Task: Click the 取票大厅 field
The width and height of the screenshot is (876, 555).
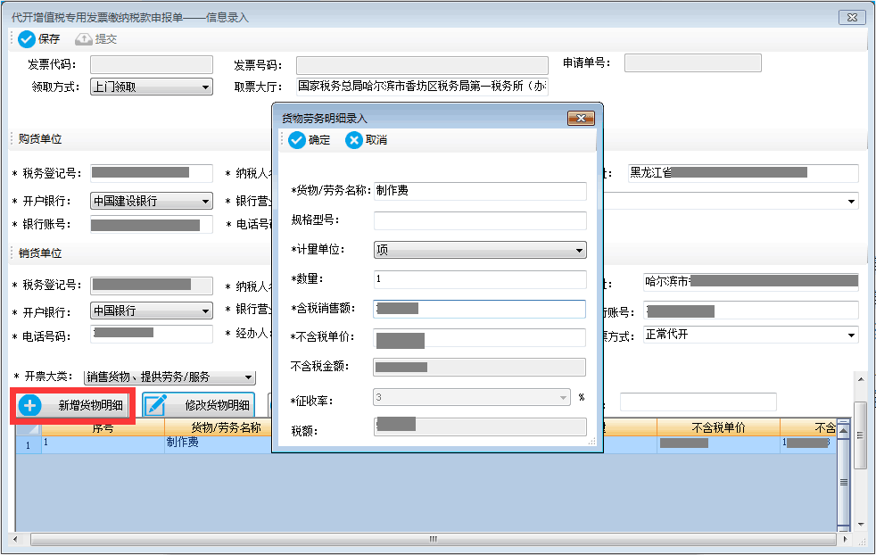Action: tap(422, 87)
